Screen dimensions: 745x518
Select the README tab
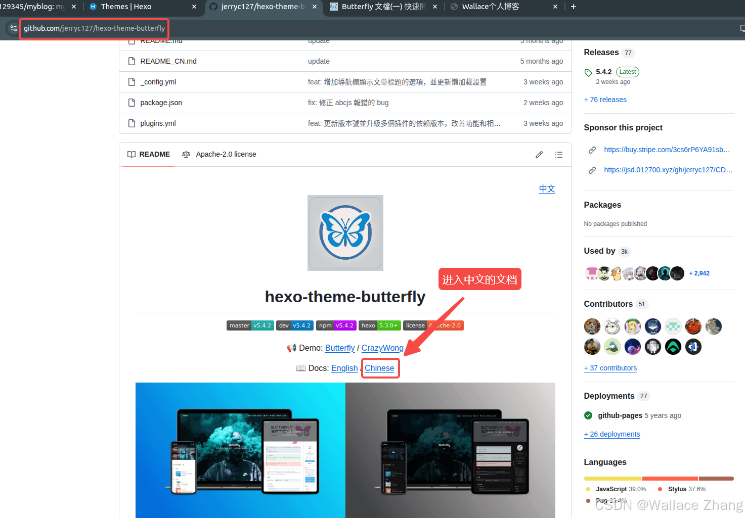click(149, 154)
